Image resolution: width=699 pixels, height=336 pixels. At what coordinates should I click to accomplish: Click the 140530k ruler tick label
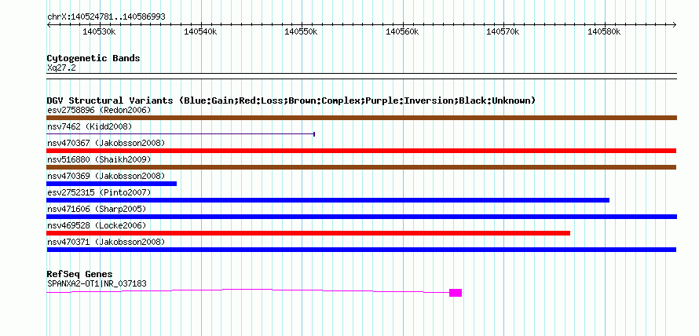100,32
